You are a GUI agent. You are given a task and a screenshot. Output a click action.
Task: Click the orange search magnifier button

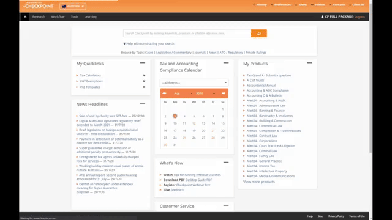[x=258, y=34]
